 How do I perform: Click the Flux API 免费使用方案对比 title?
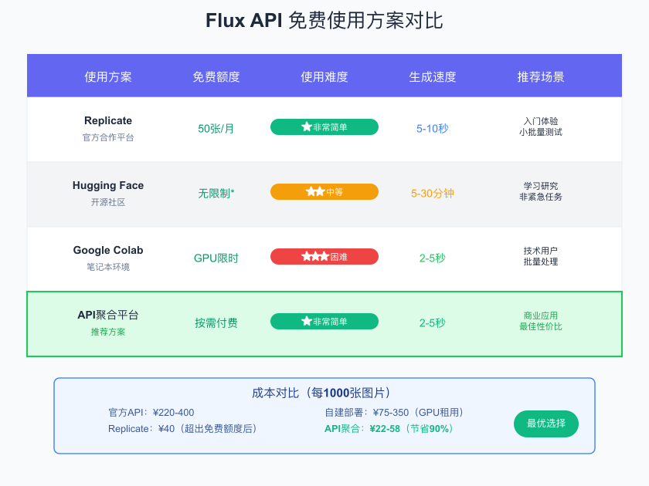point(324,21)
